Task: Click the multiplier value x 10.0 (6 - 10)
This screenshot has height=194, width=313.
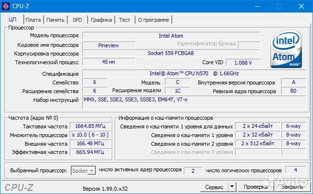Action: click(x=90, y=135)
